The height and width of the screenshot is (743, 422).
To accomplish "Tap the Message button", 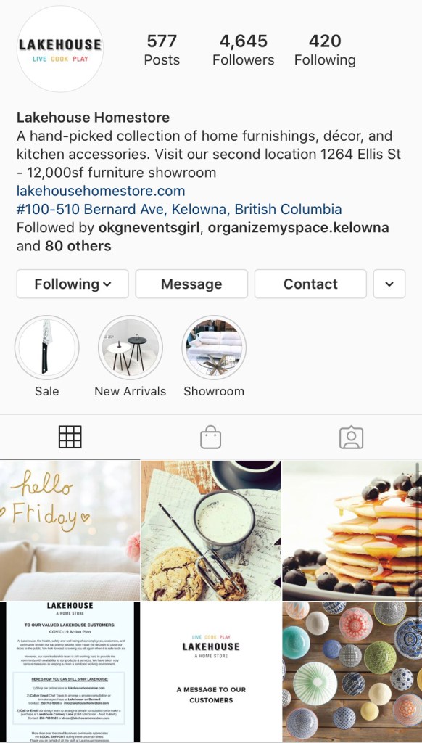I will click(x=191, y=284).
